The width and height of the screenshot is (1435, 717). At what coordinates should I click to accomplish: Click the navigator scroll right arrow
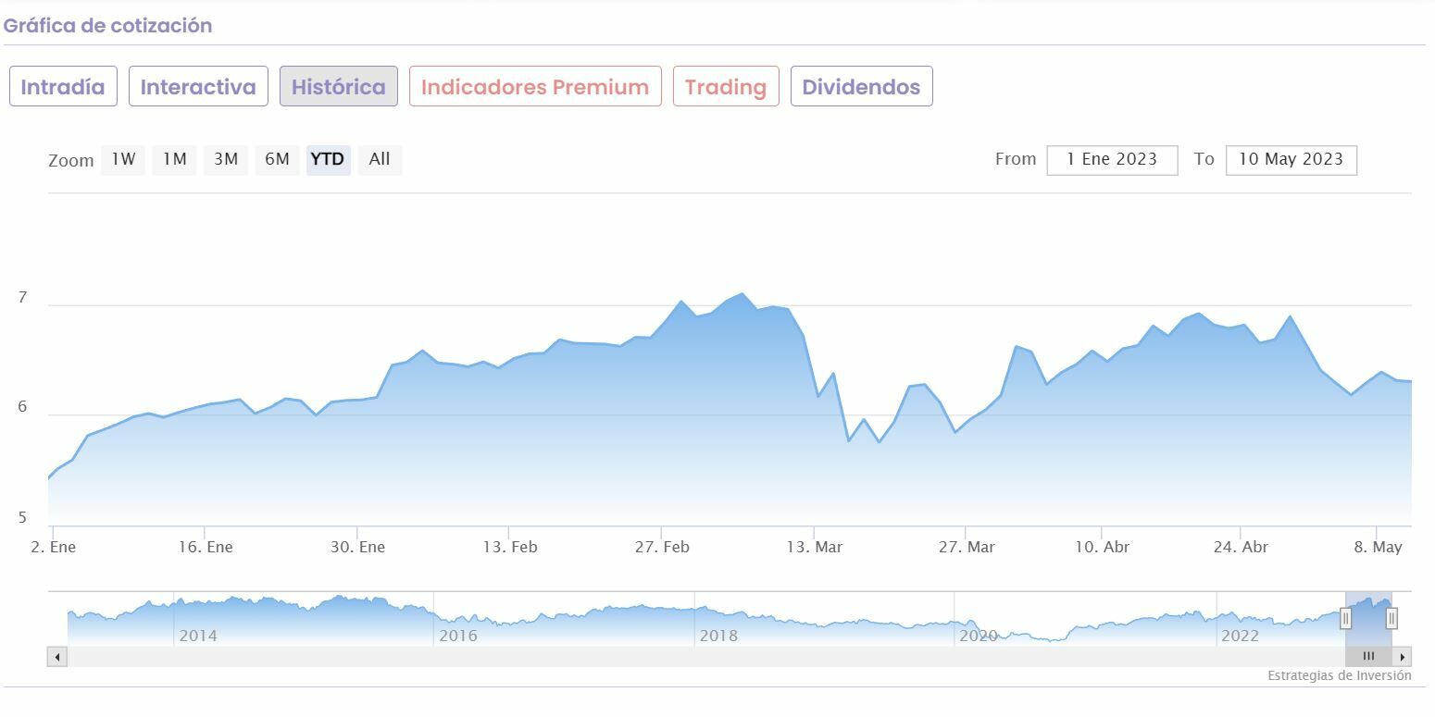1403,657
